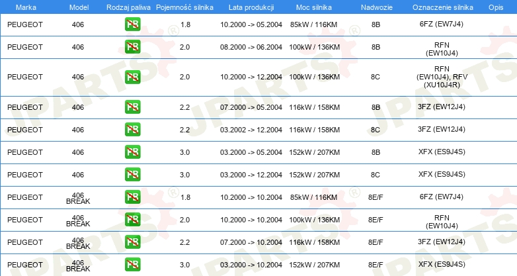This screenshot has height=276, width=517.
Task: Click capacity 3.0 in the 406 BREAK row
Action: point(184,265)
